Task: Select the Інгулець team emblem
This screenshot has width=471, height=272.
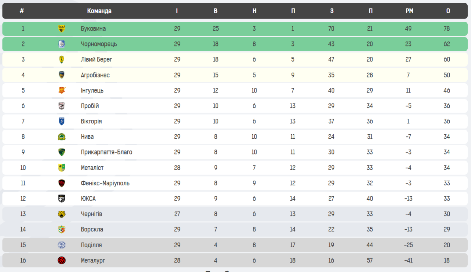Action: [x=61, y=91]
